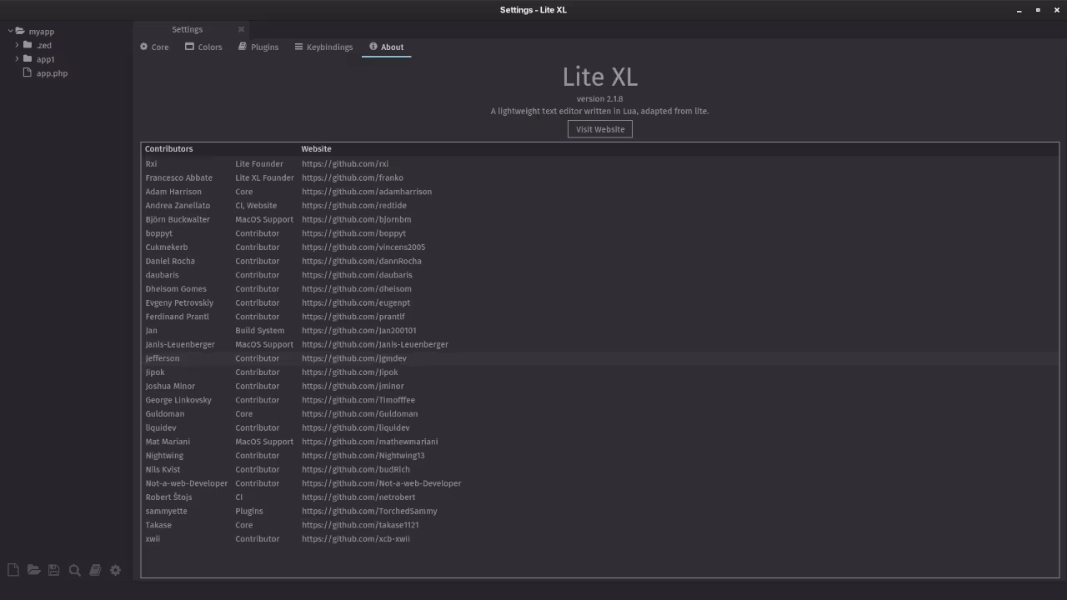Switch to the Colors tab
The image size is (1067, 600).
pyautogui.click(x=203, y=47)
